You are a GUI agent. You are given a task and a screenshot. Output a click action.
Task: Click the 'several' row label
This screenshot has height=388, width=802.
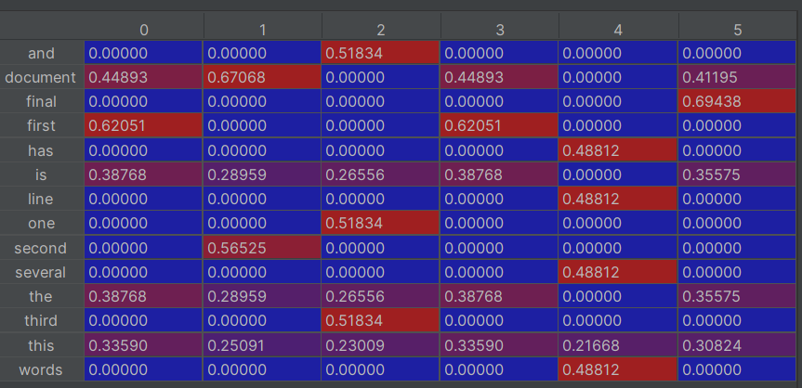[42, 272]
